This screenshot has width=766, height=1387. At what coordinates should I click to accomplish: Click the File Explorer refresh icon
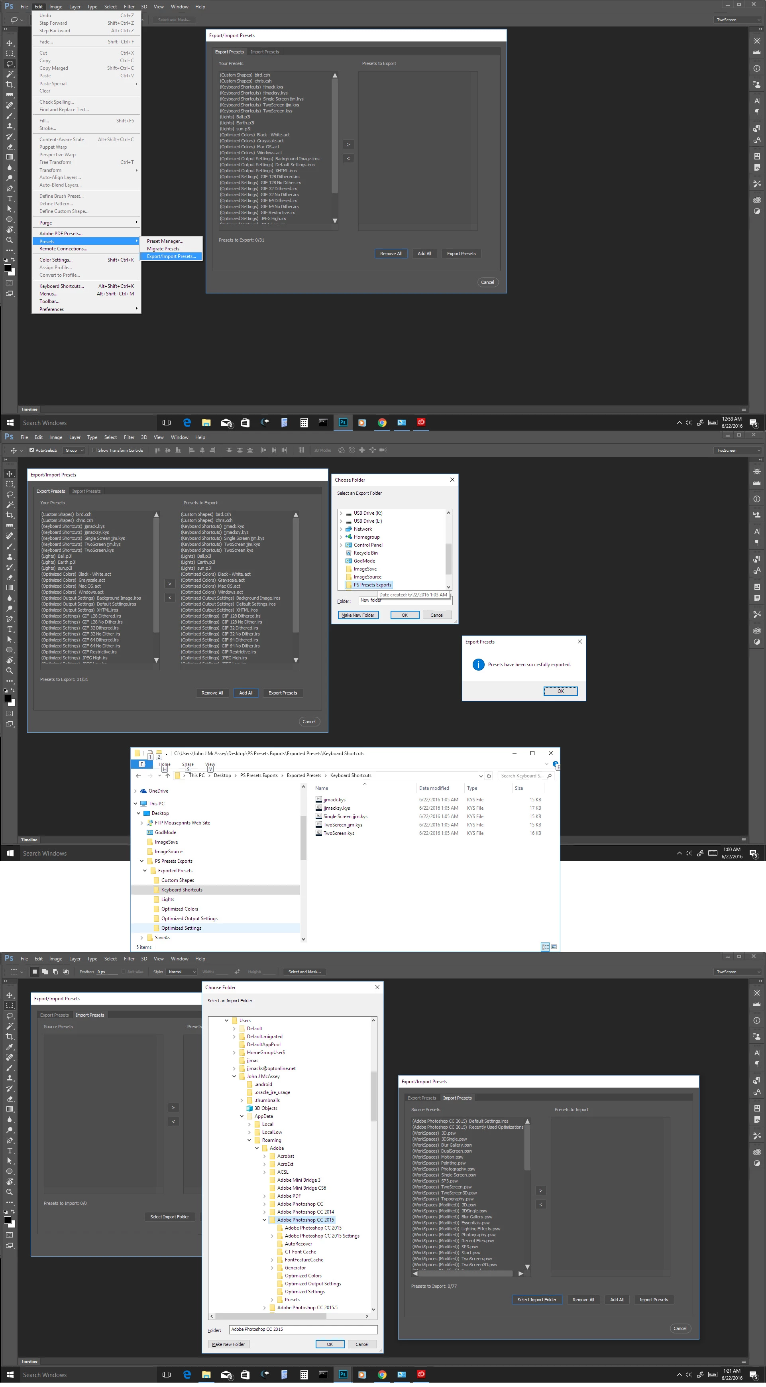point(489,776)
